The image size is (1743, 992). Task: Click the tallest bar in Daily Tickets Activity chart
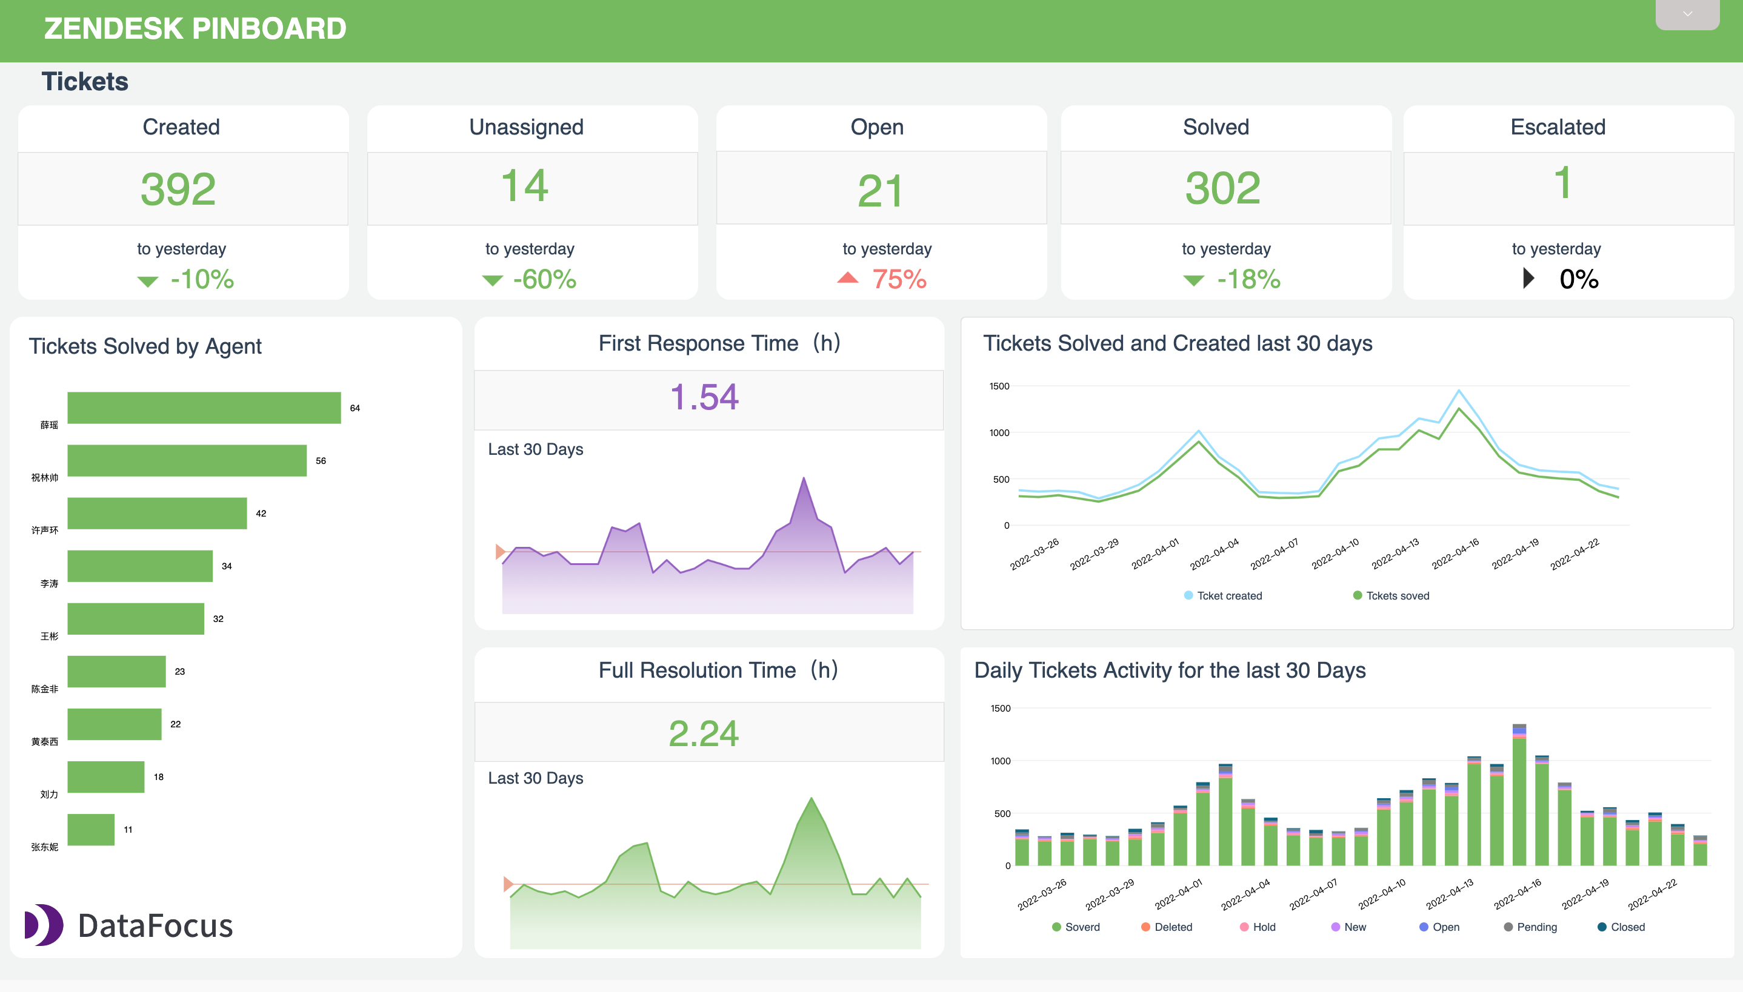(1519, 795)
